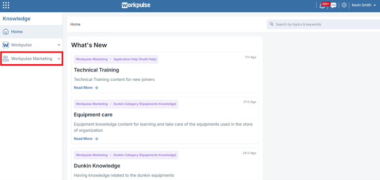Viewport: 380px width, 180px height.
Task: Click Workpulse Marketing tag on Dunkin Knowledge card
Action: [92, 155]
